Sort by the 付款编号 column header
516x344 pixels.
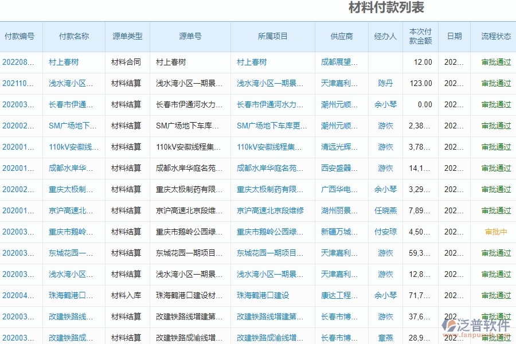21,36
